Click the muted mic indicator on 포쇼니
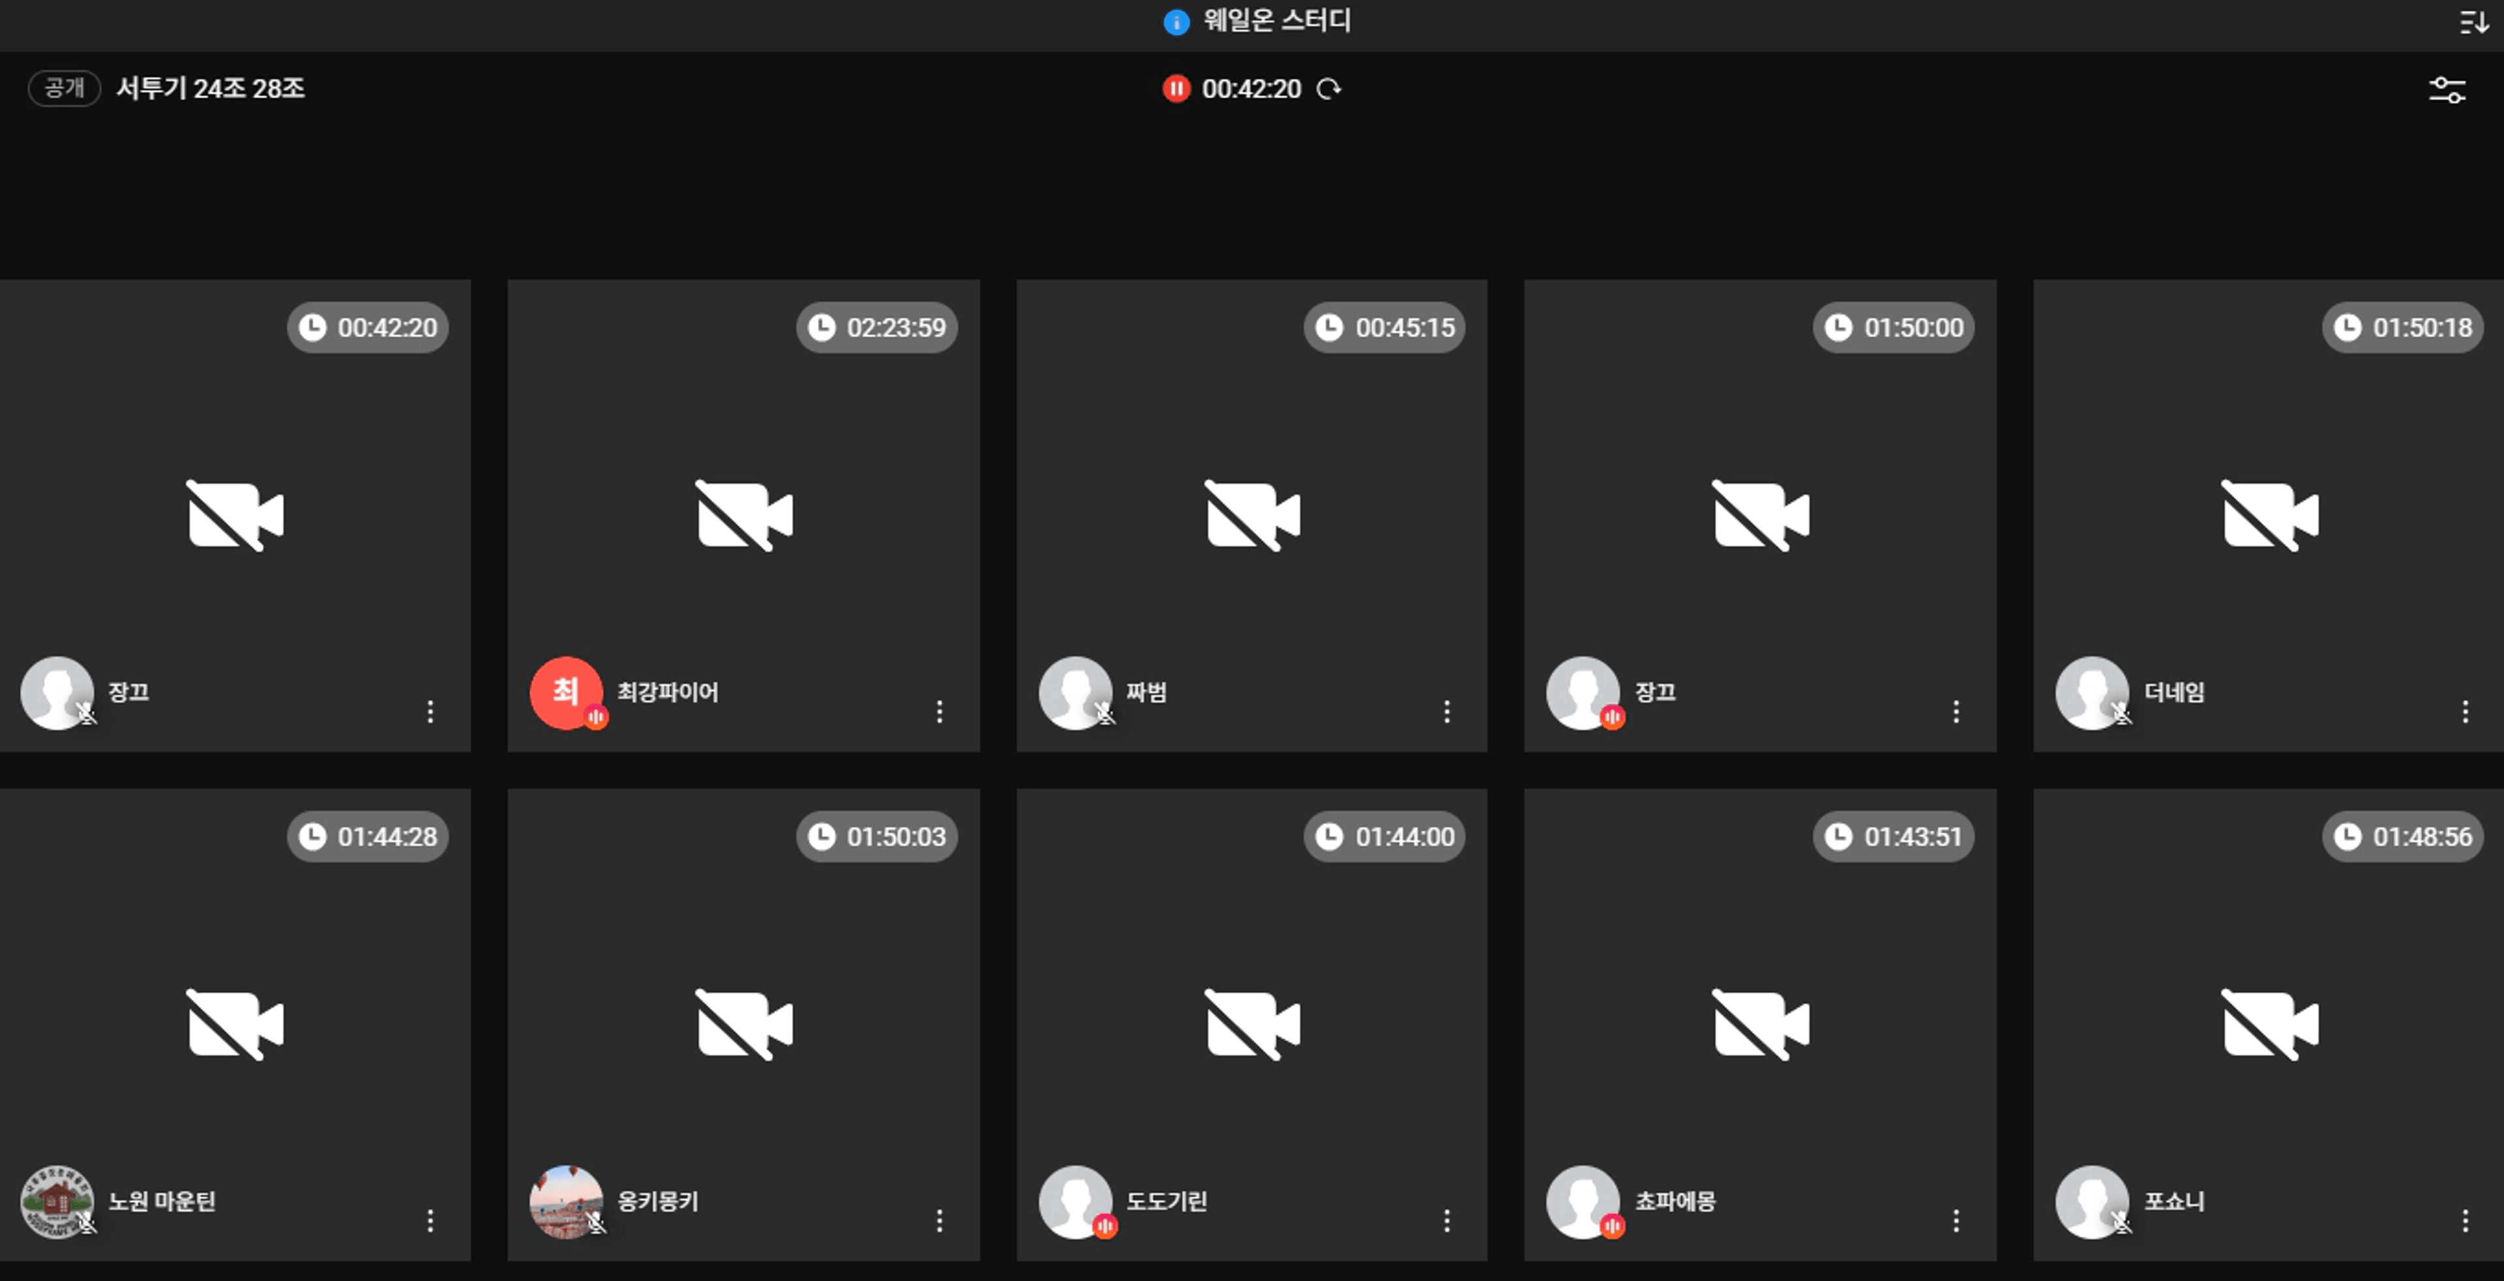2504x1281 pixels. (x=2122, y=1223)
